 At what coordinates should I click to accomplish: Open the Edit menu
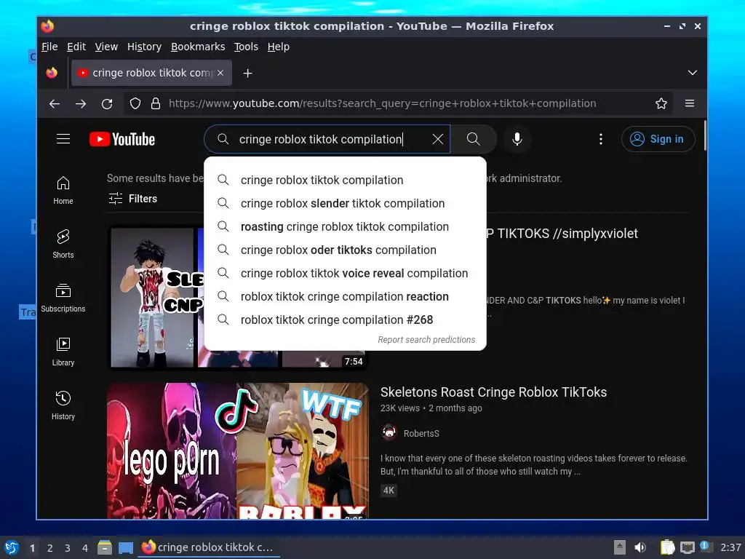coord(76,47)
